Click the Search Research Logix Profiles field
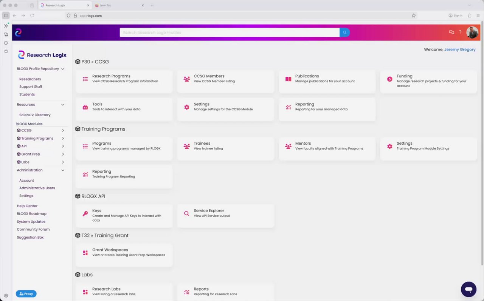The width and height of the screenshot is (484, 301). [x=230, y=32]
